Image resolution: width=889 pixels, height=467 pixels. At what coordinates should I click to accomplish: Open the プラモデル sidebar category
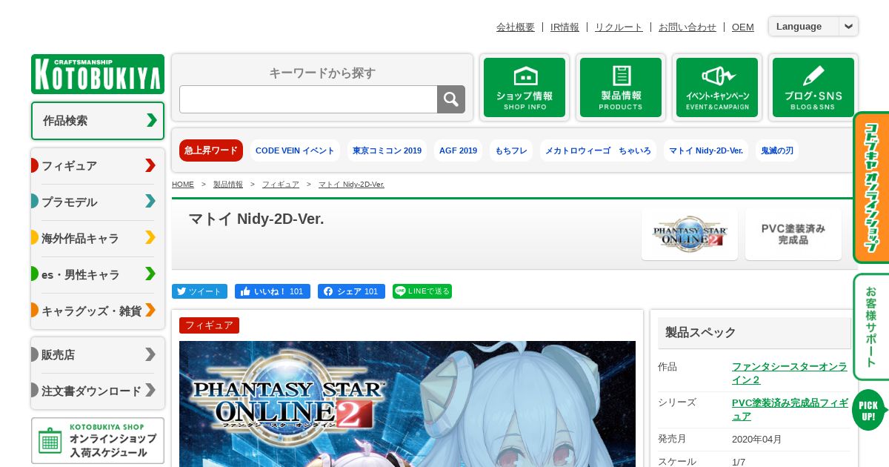98,202
